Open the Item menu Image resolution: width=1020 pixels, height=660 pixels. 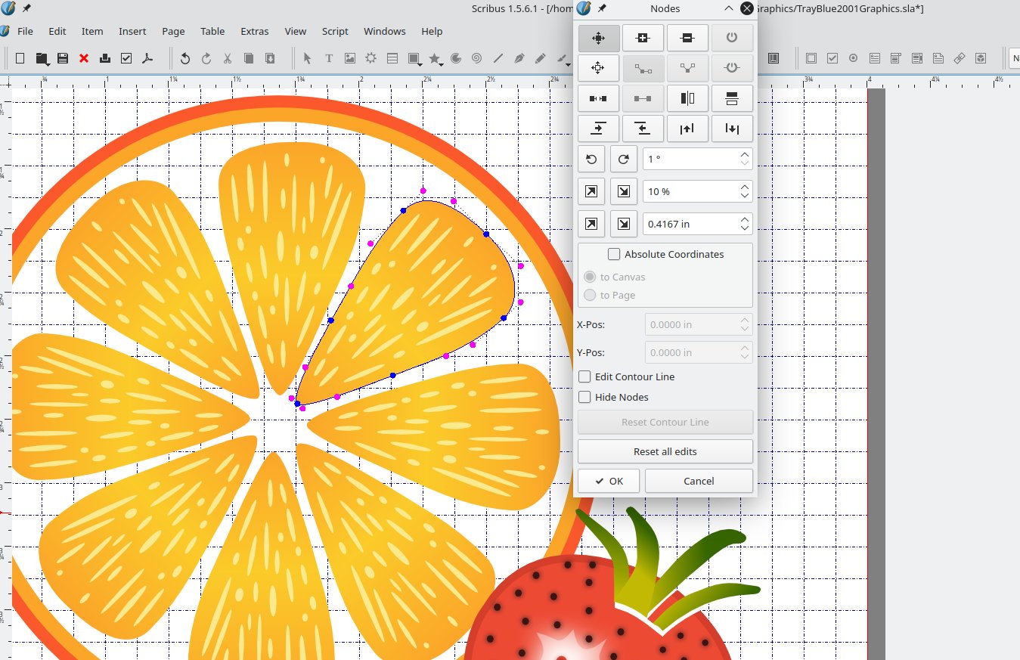pos(92,31)
